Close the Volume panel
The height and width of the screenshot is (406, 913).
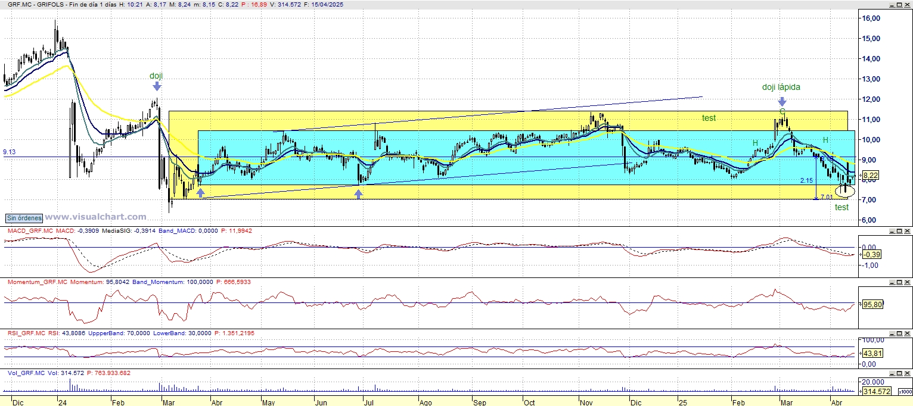[x=907, y=373]
